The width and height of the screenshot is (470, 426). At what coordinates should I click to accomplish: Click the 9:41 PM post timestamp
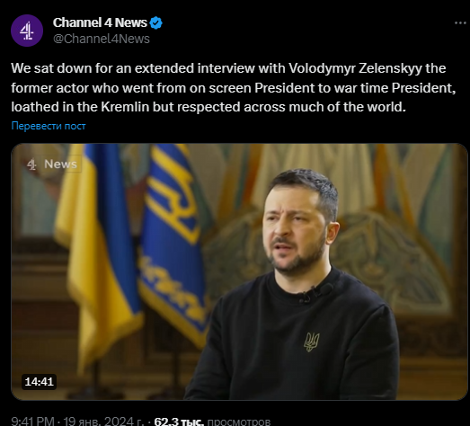32,422
